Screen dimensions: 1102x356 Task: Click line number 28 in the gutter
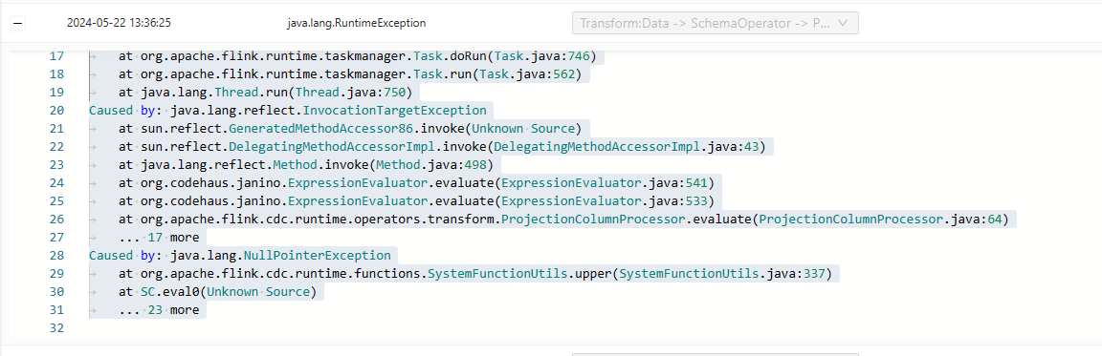57,255
